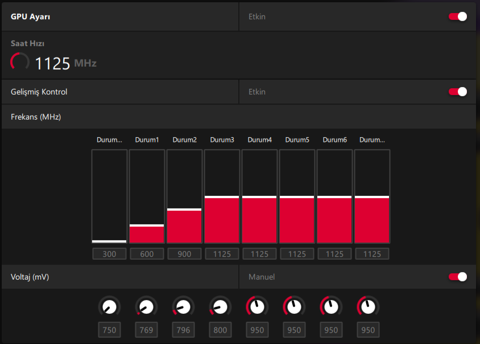
Task: Click the 300 MHz frequency bar slider
Action: click(109, 196)
